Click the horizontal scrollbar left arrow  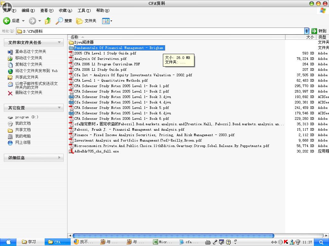click(70, 235)
